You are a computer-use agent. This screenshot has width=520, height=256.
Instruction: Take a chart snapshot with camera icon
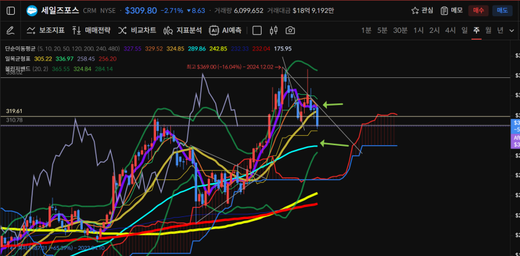click(290, 31)
